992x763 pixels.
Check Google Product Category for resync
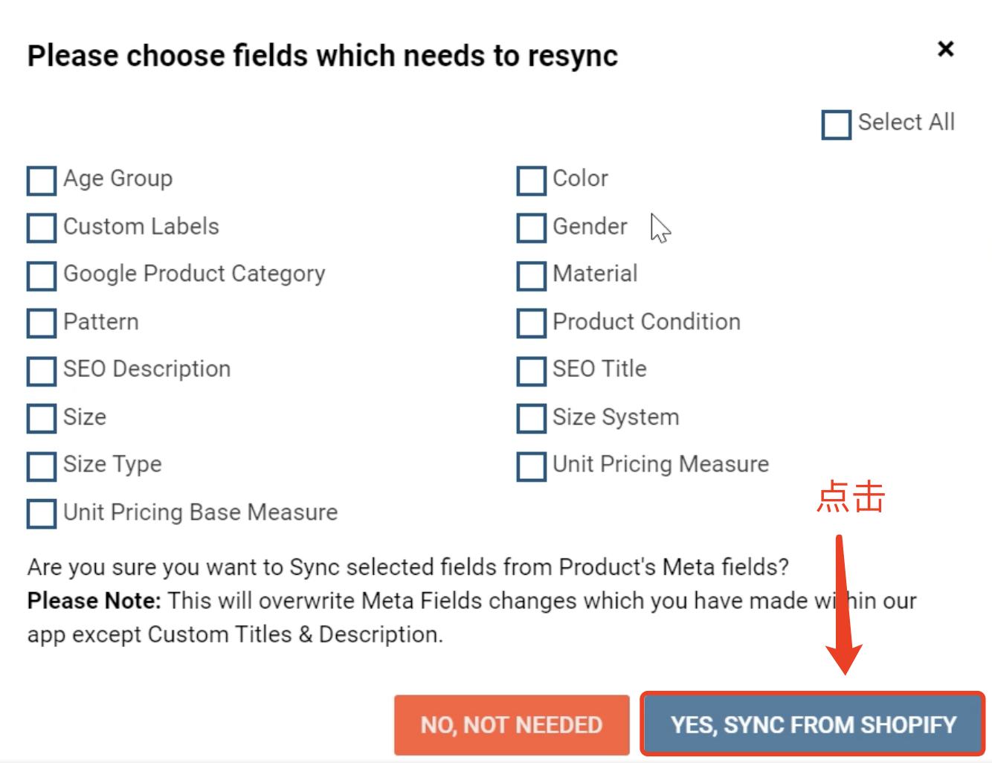click(x=41, y=276)
